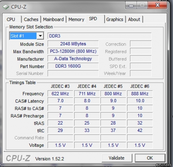Click the PC3-12800H (800 MHz) bandwidth value
Screen dimensions: 173x167
pos(73,51)
